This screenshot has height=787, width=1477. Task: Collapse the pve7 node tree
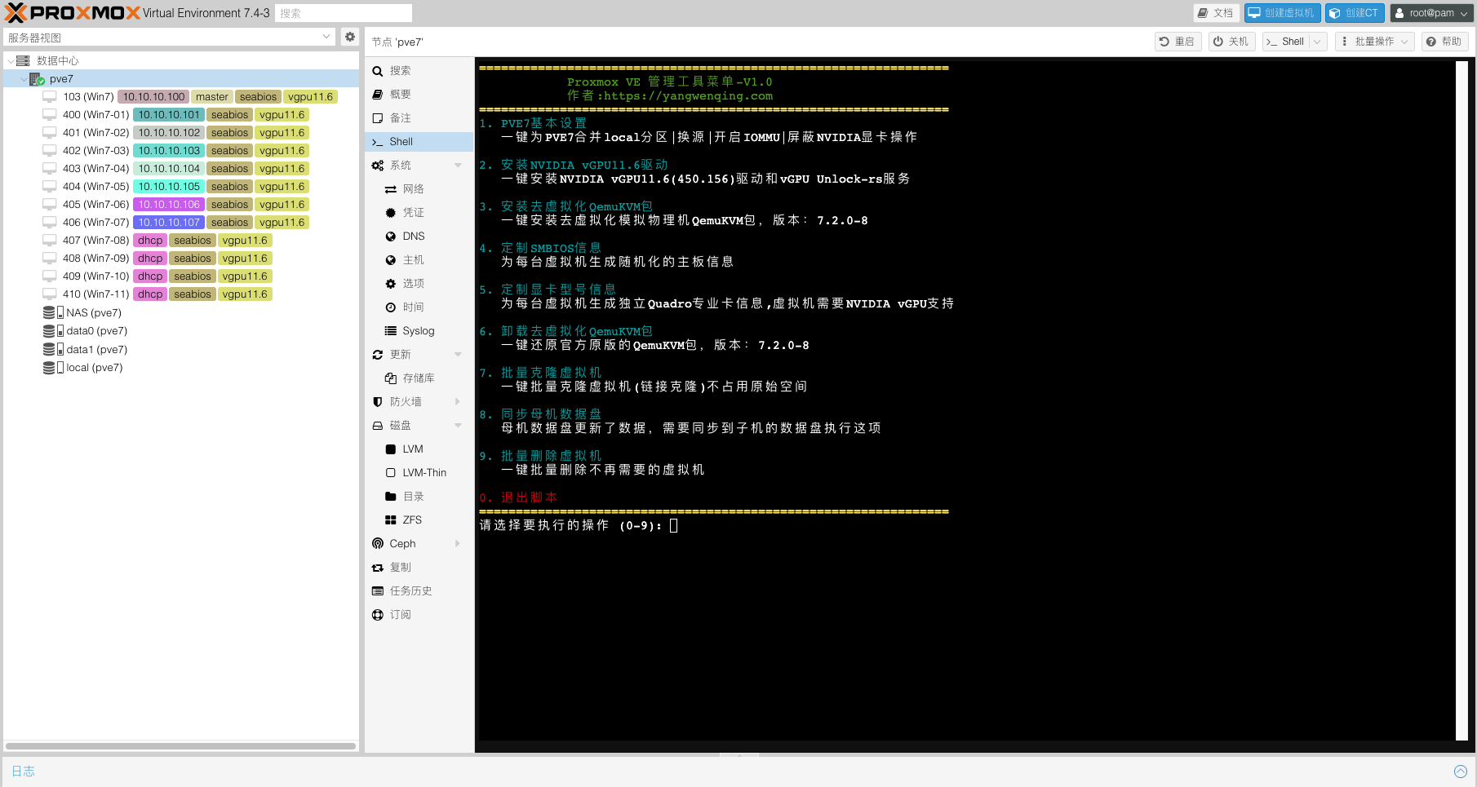(23, 79)
